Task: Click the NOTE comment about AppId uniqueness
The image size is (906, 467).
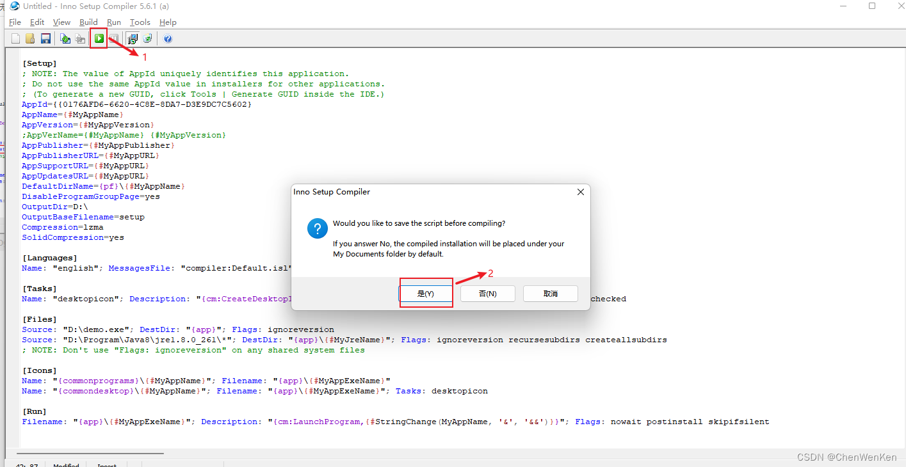Action: coord(186,74)
